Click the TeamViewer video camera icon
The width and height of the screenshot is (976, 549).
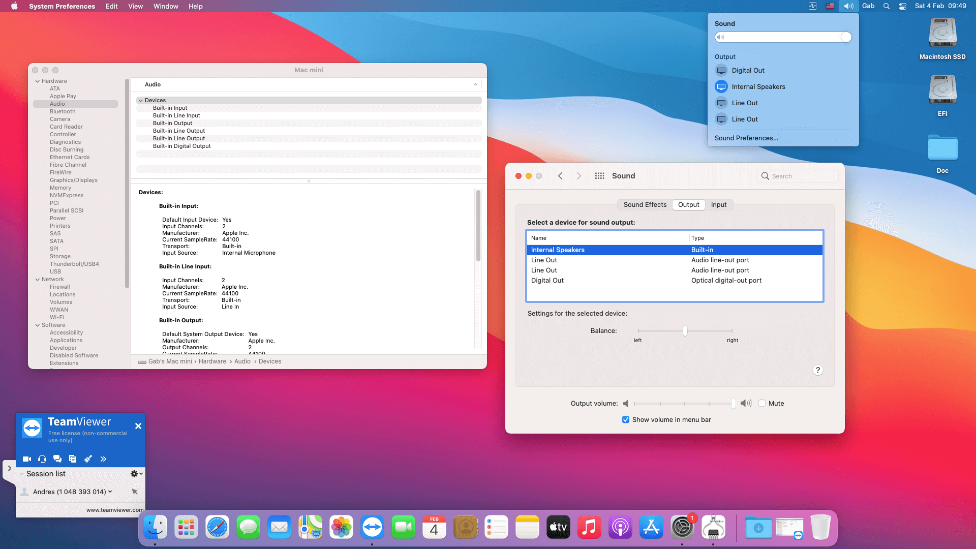[27, 459]
